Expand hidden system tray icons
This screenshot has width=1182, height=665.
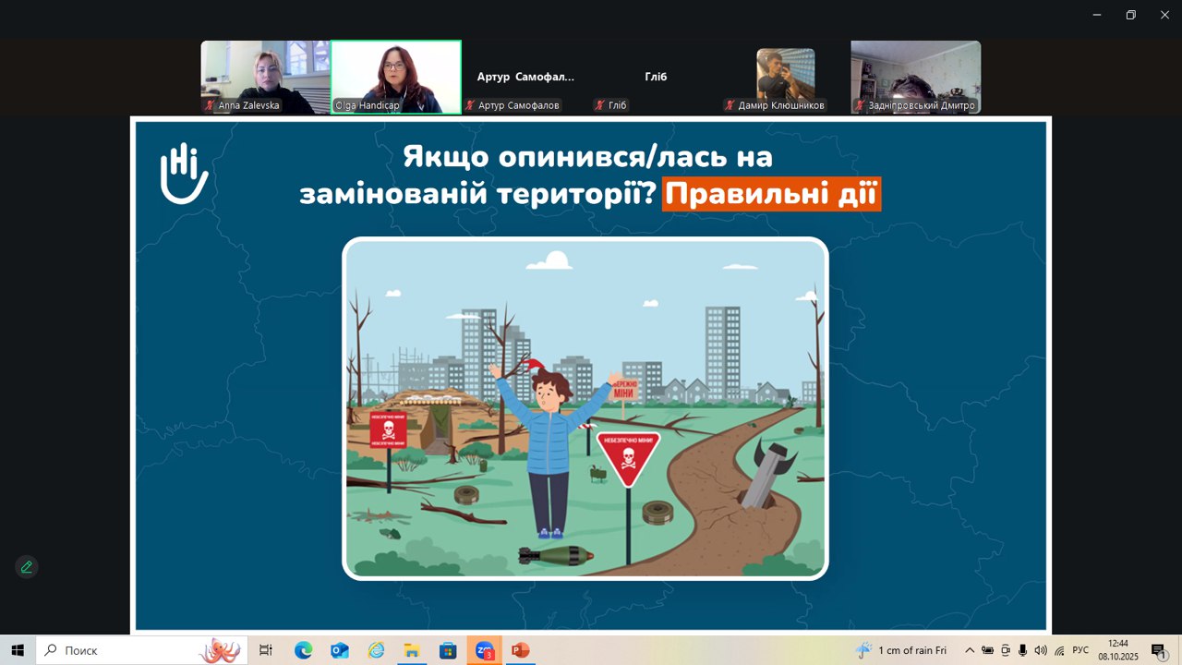970,650
